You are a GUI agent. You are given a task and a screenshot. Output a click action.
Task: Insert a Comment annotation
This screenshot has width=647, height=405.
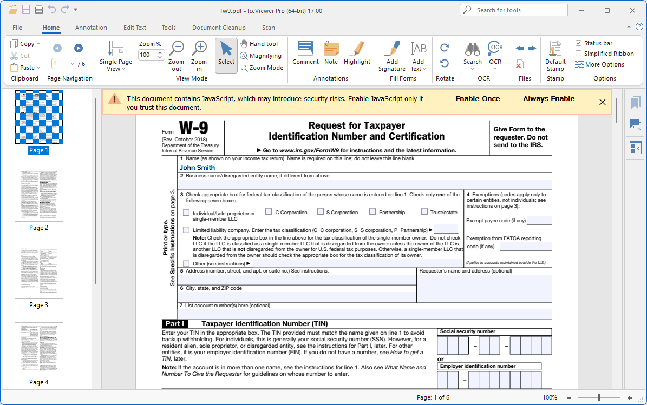[305, 49]
